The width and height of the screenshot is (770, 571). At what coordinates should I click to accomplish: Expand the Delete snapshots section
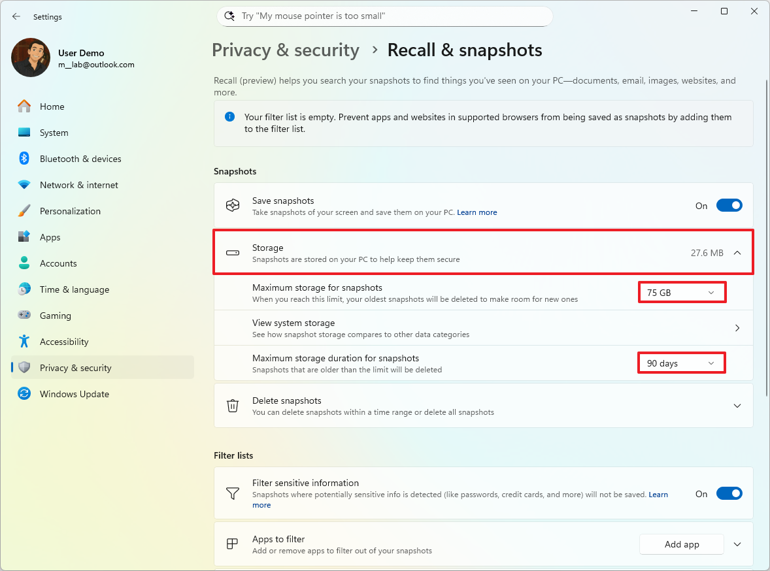pos(737,405)
